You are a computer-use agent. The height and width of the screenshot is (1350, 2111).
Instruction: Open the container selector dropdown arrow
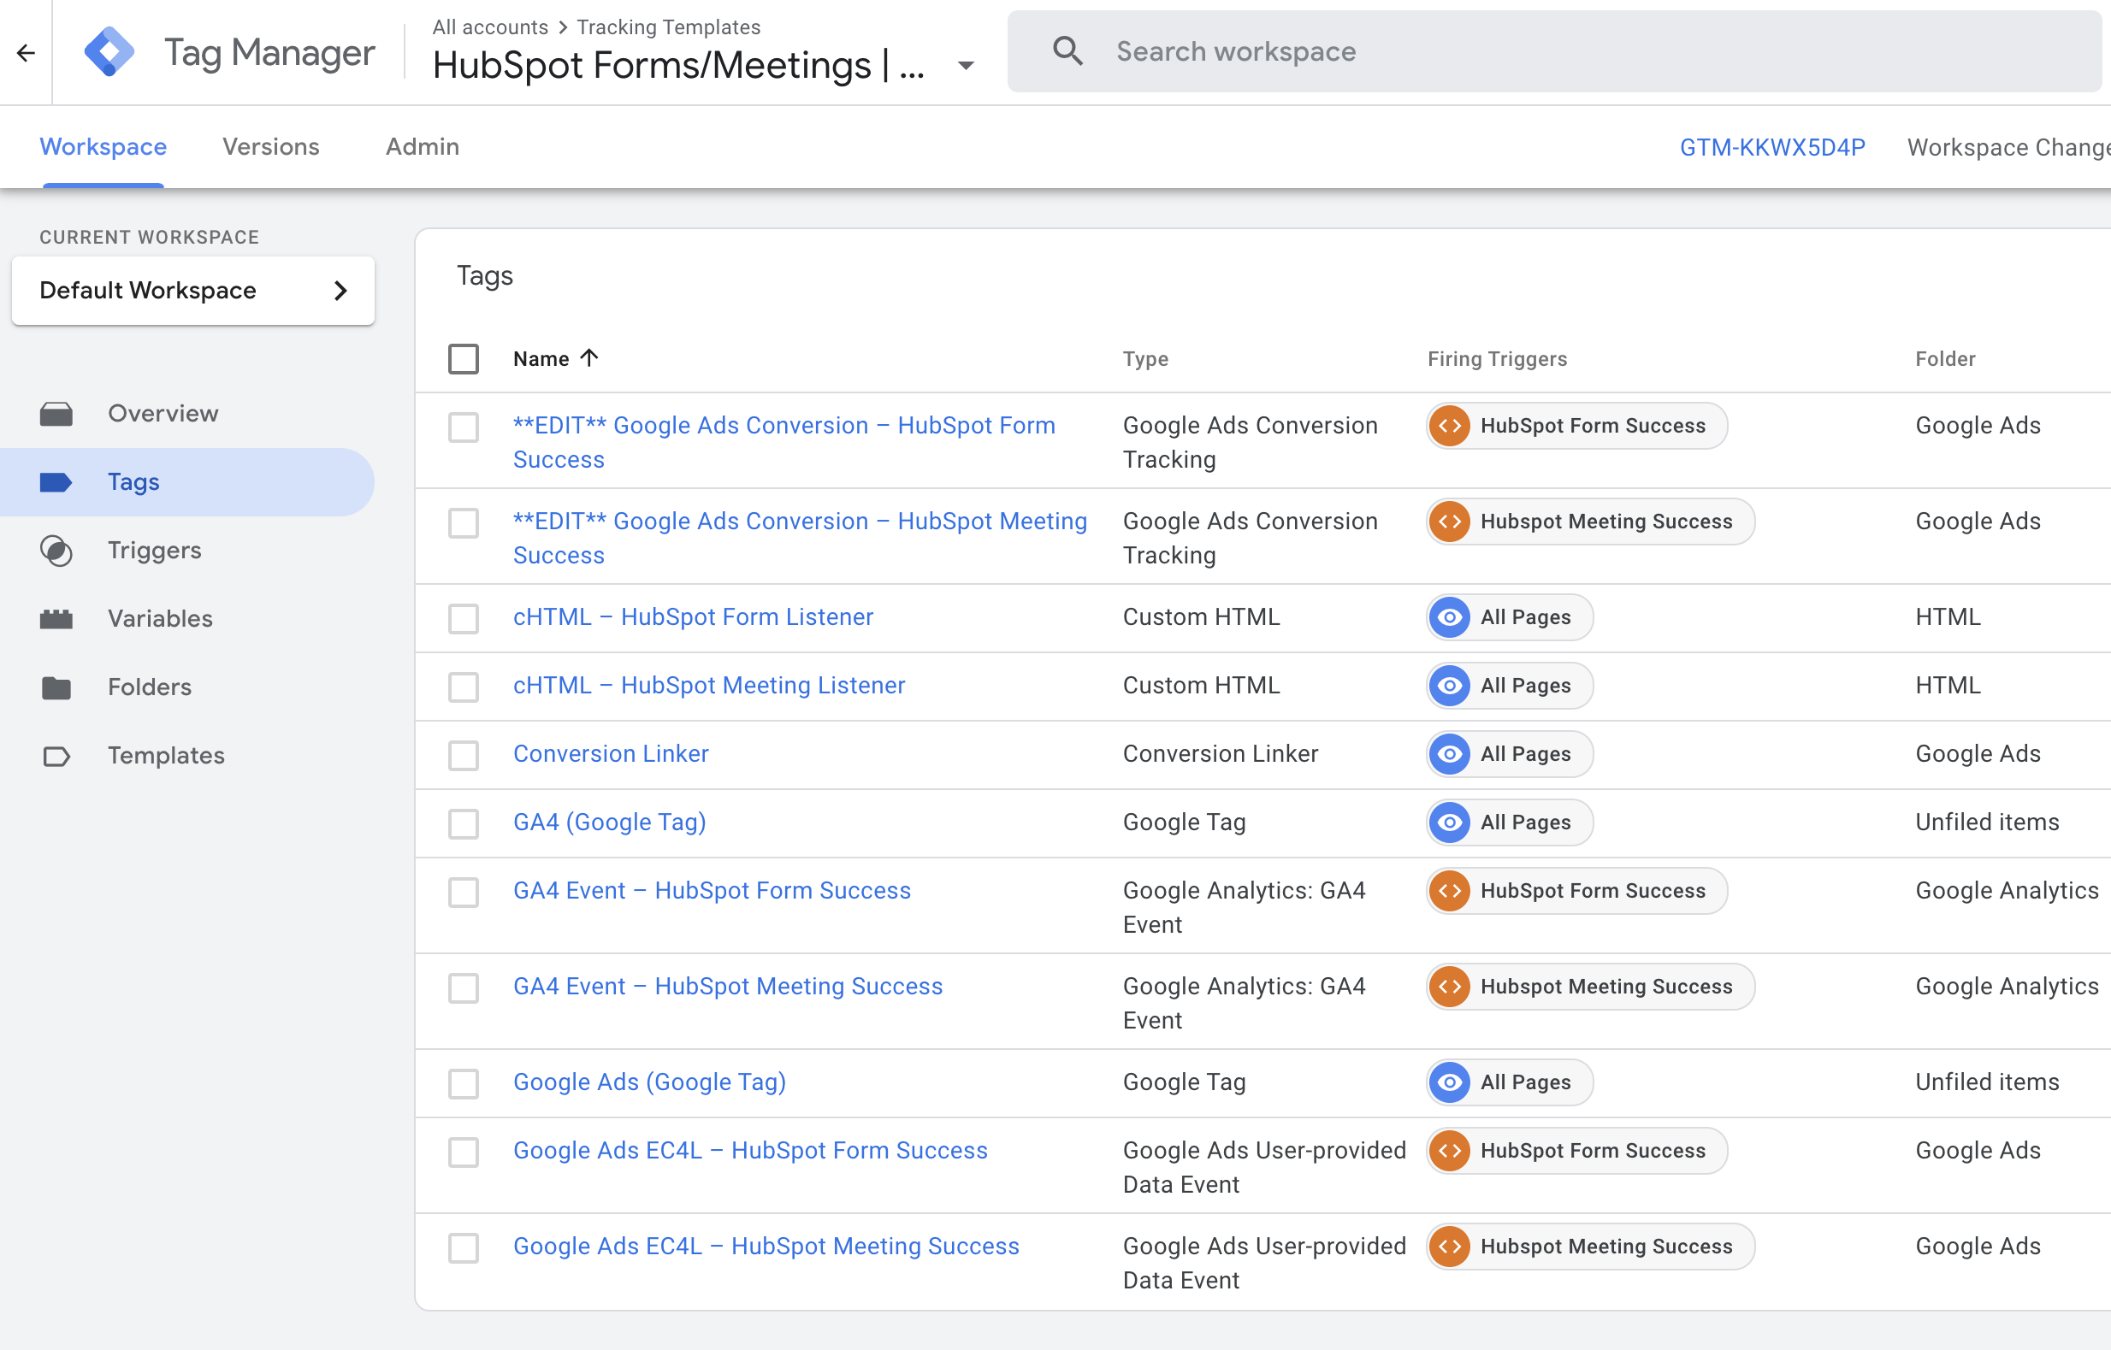tap(966, 66)
